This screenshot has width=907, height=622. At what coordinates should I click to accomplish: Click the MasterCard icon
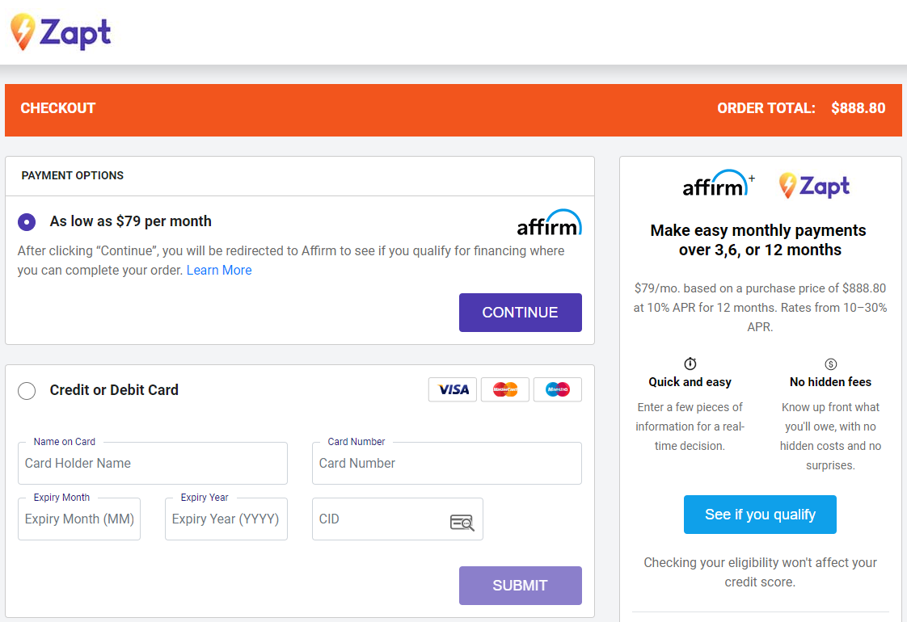click(505, 389)
